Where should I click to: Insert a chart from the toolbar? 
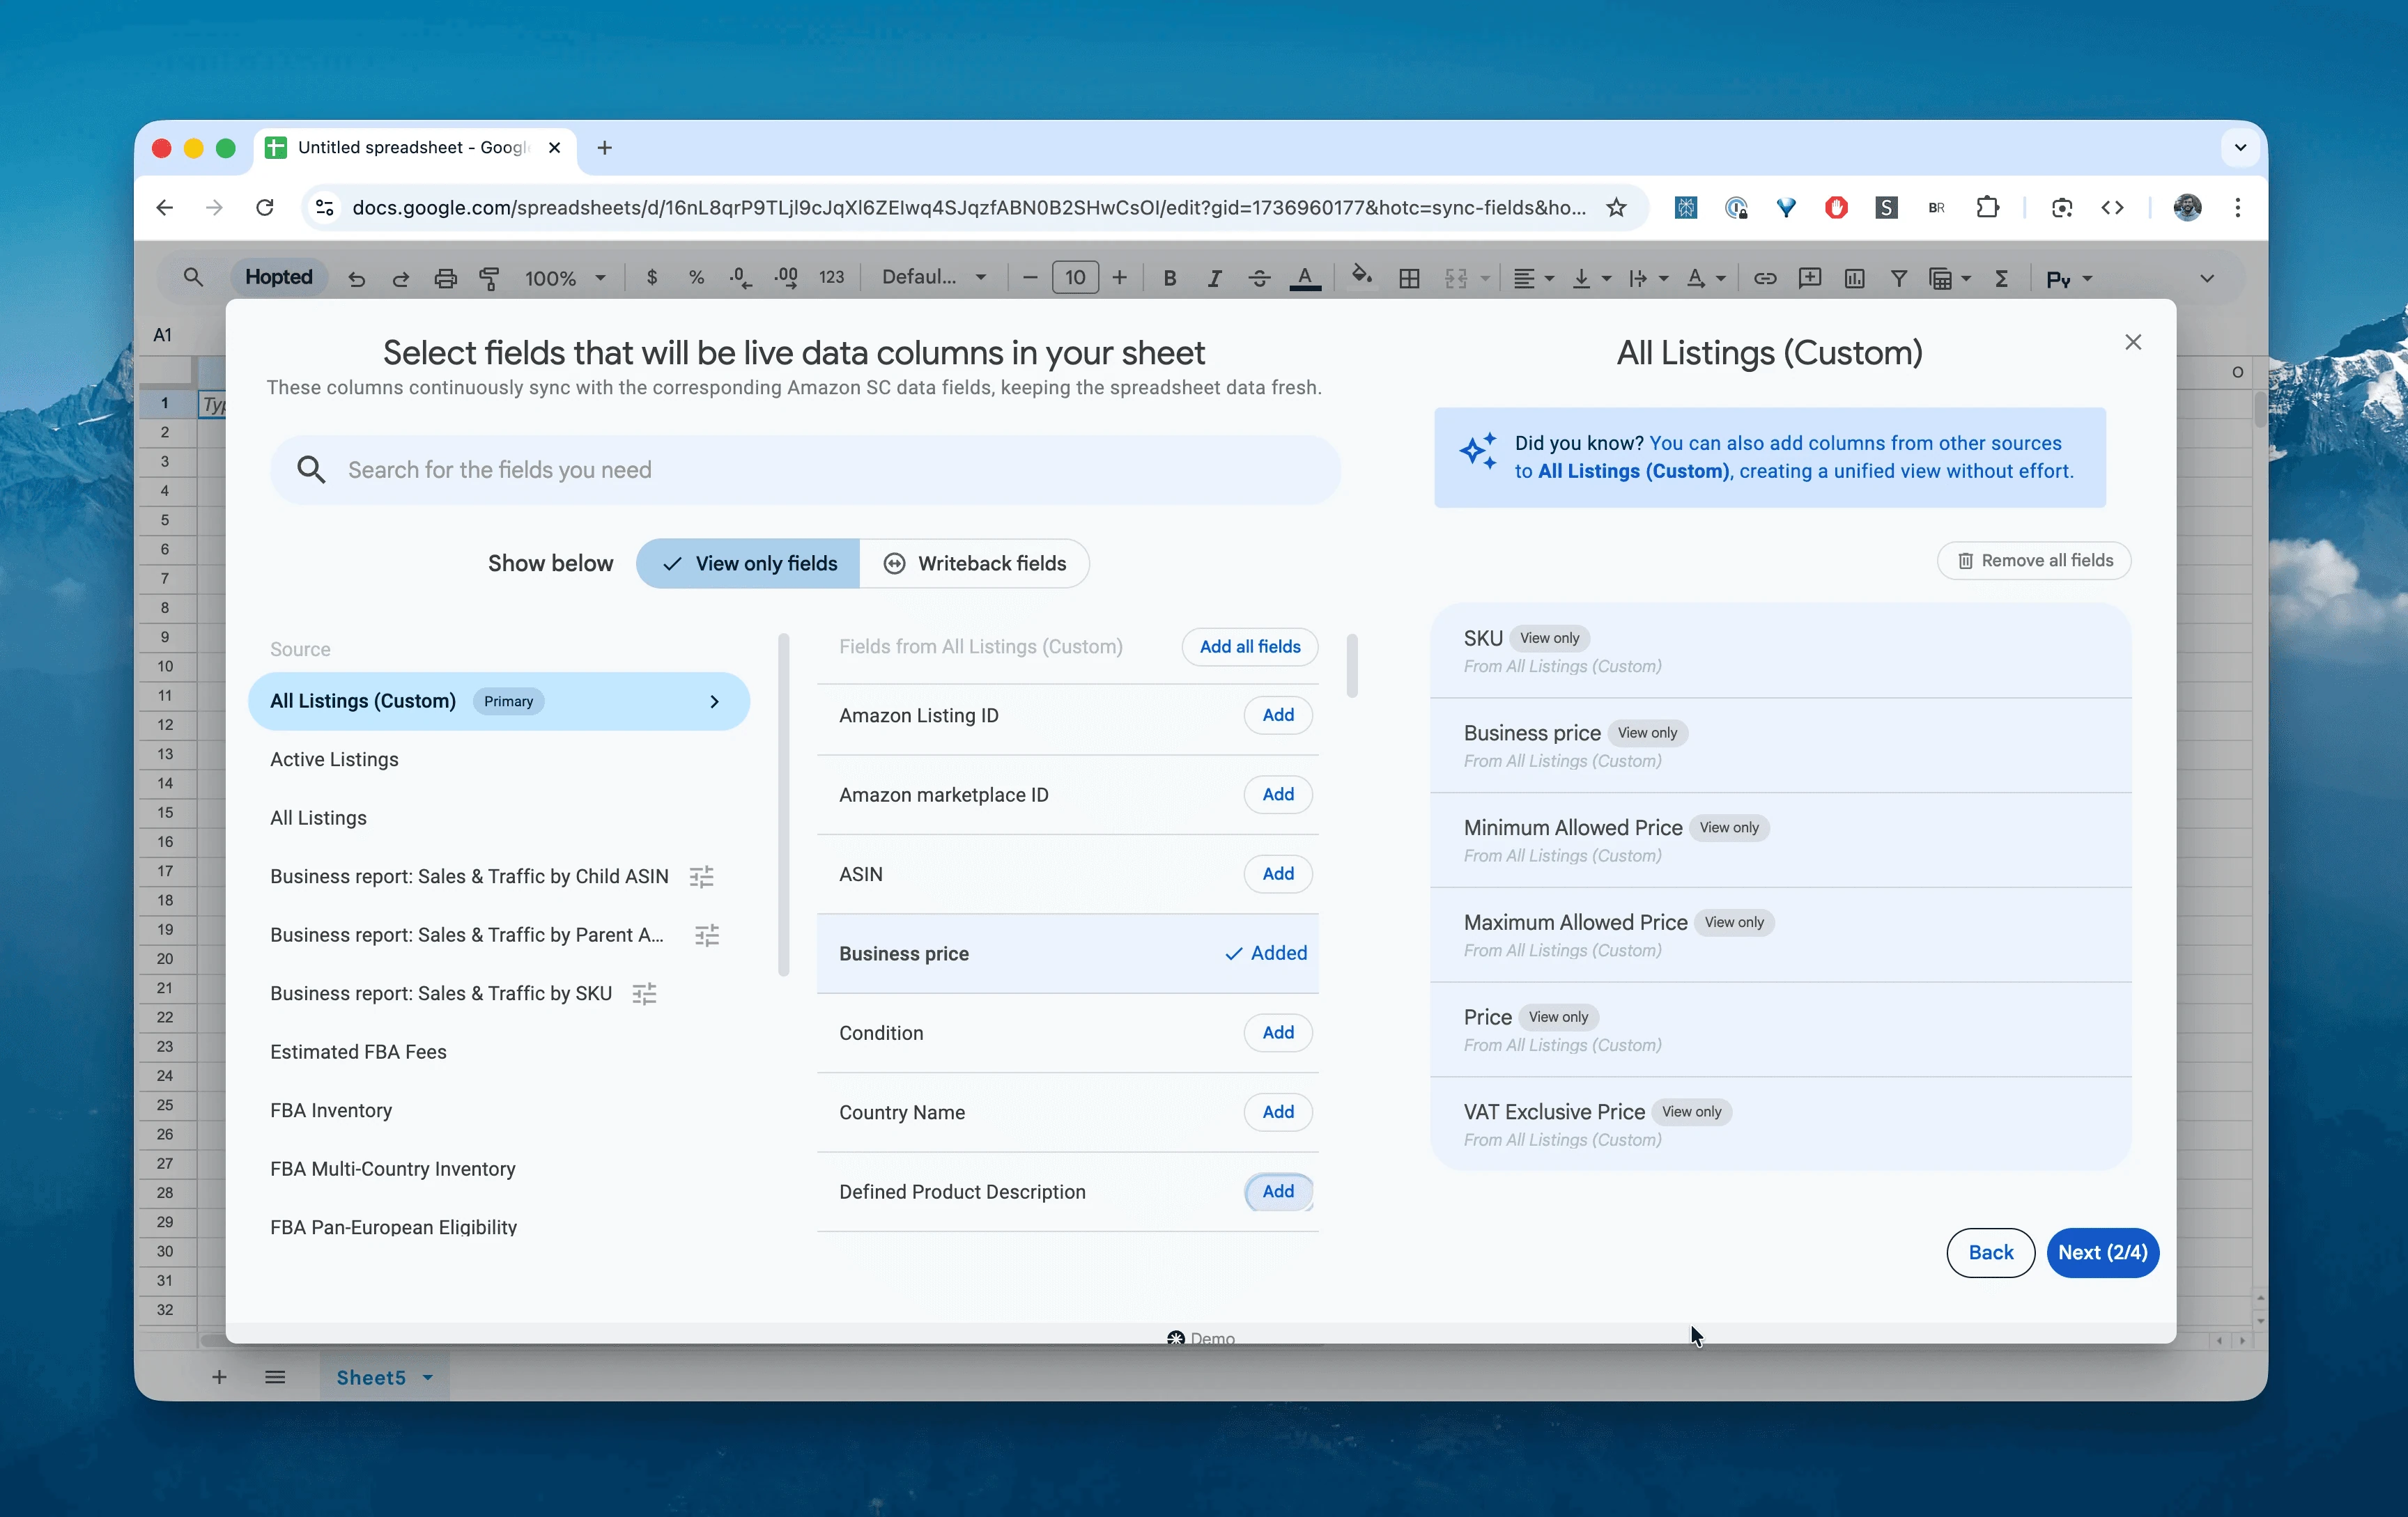pyautogui.click(x=1854, y=279)
